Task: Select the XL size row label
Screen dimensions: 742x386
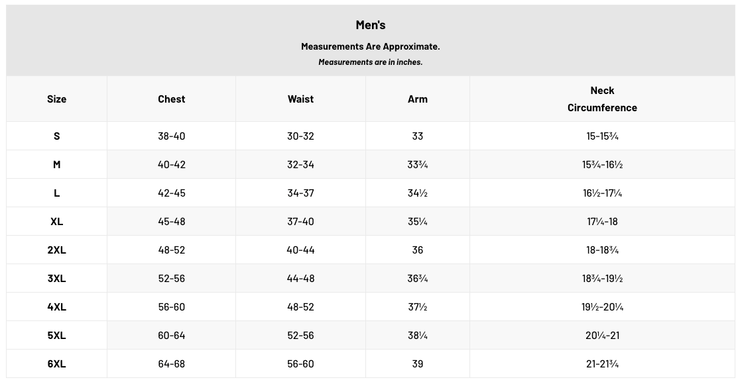Action: click(x=57, y=222)
